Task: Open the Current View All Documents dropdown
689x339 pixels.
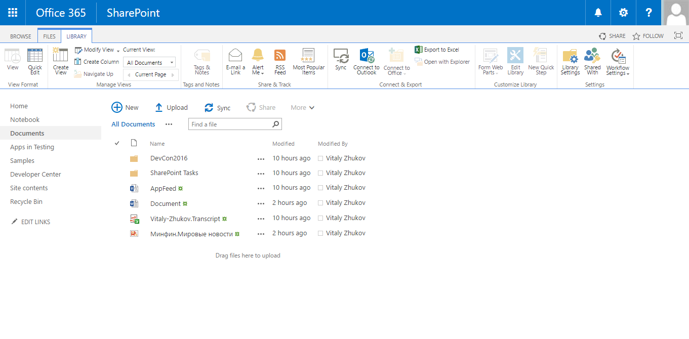Action: coord(149,62)
